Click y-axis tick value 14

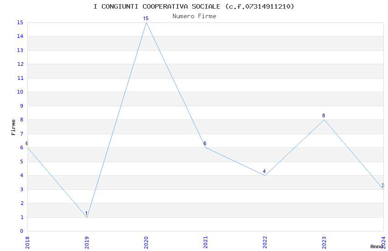tap(20, 37)
